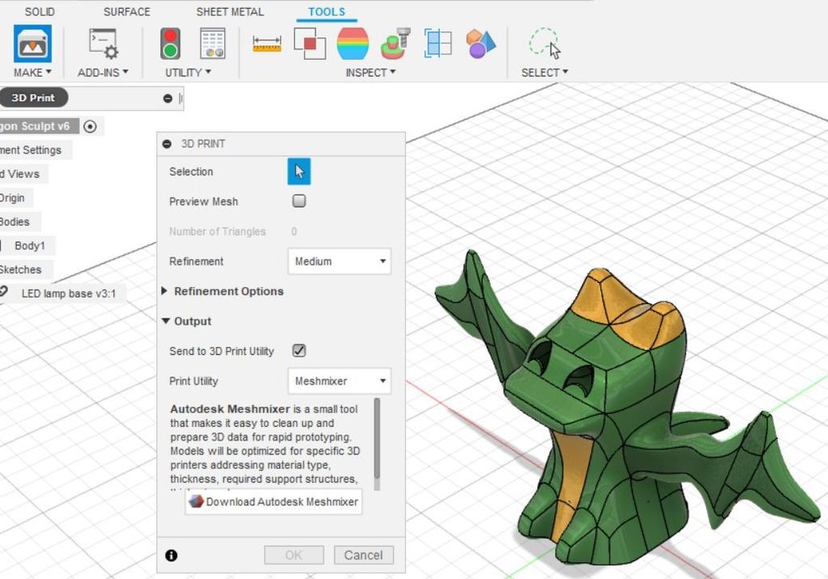Image resolution: width=828 pixels, height=579 pixels.
Task: Uncheck Send to 3D Print Utility
Action: click(x=299, y=350)
